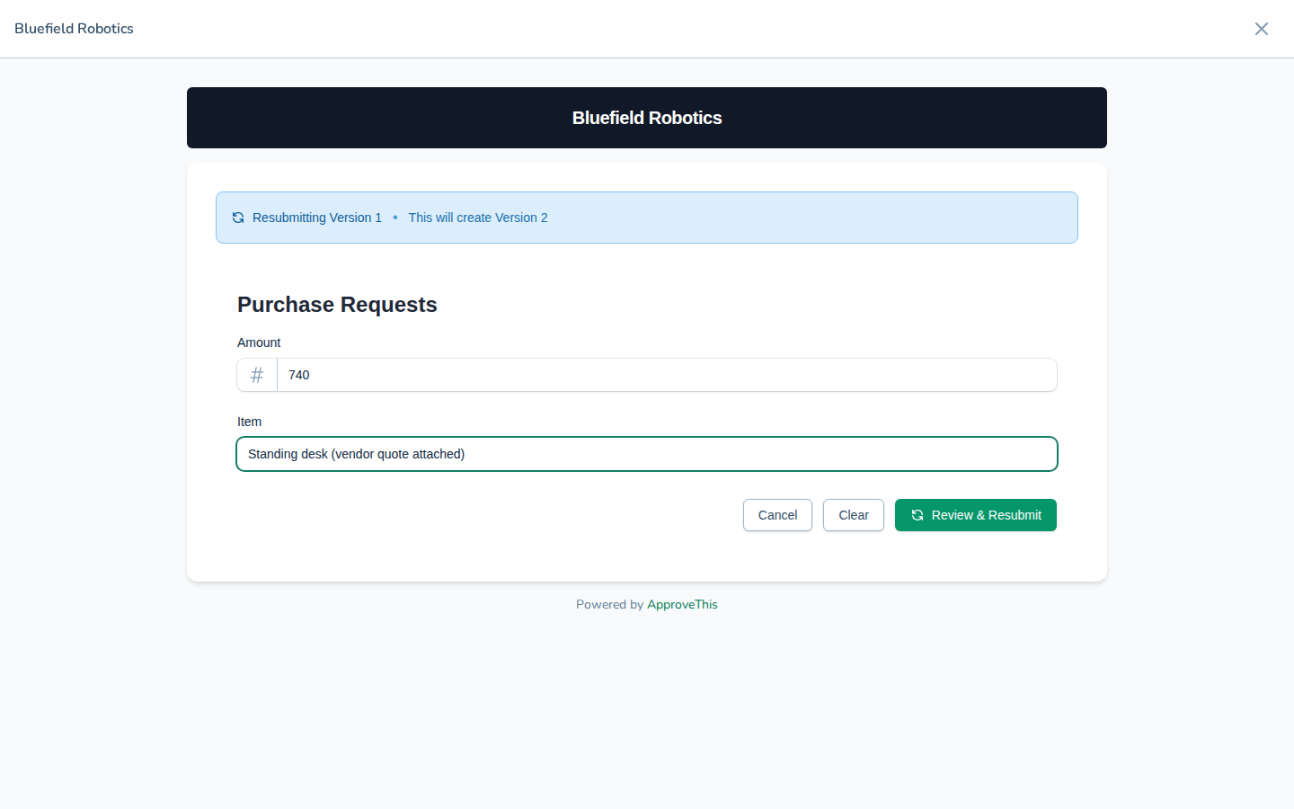
Task: Focus the Amount input showing 740
Action: 667,375
